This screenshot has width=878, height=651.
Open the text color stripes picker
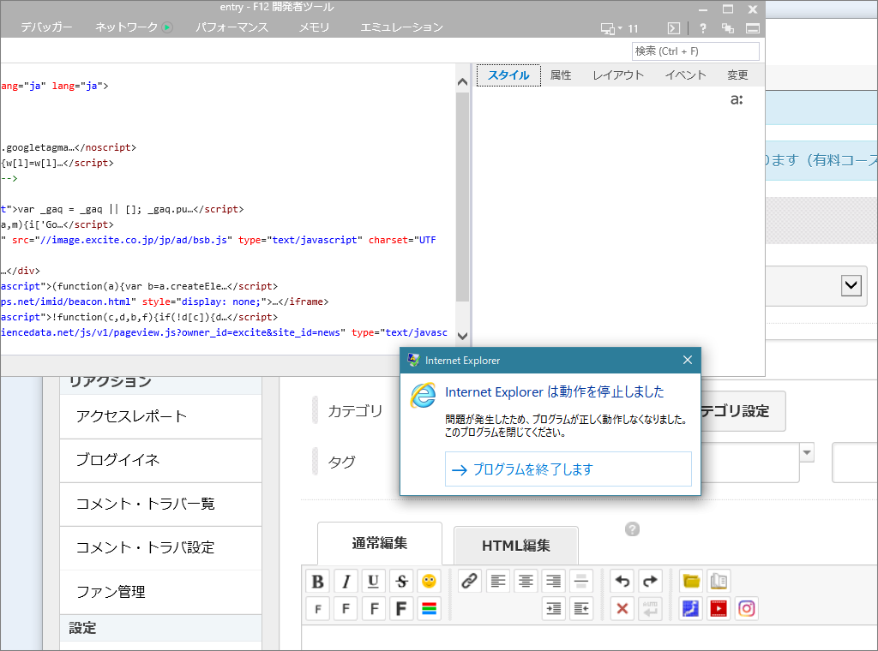429,609
